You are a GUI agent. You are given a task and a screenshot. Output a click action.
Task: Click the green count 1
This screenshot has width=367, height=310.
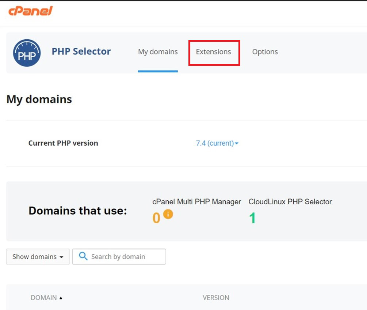pyautogui.click(x=252, y=218)
